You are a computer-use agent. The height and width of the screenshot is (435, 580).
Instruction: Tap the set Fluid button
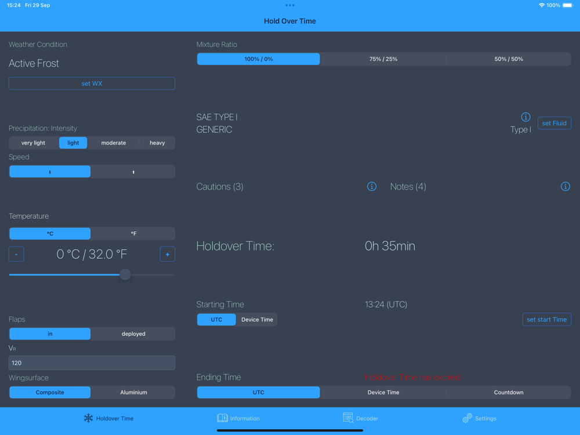click(x=554, y=123)
